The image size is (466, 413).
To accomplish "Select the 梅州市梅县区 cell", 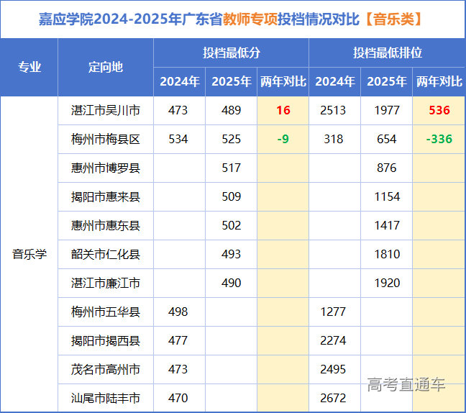I will pos(106,140).
